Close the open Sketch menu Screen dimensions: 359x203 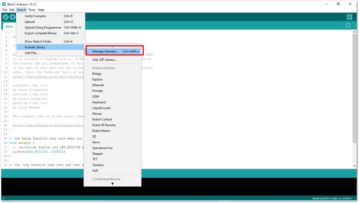point(21,10)
